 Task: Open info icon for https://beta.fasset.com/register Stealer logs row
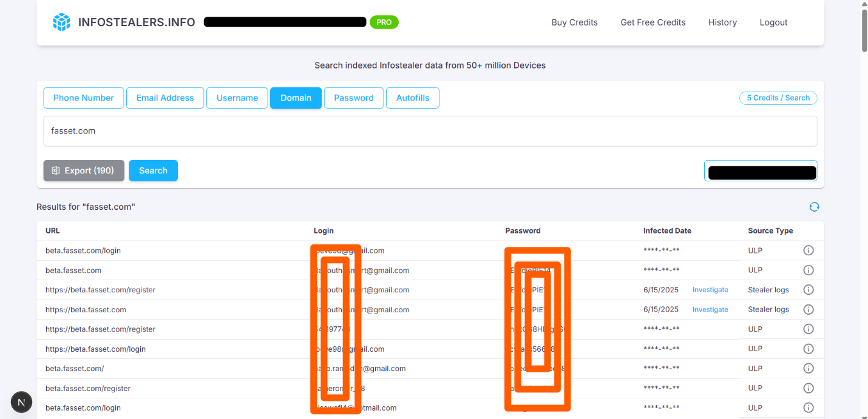tap(809, 290)
